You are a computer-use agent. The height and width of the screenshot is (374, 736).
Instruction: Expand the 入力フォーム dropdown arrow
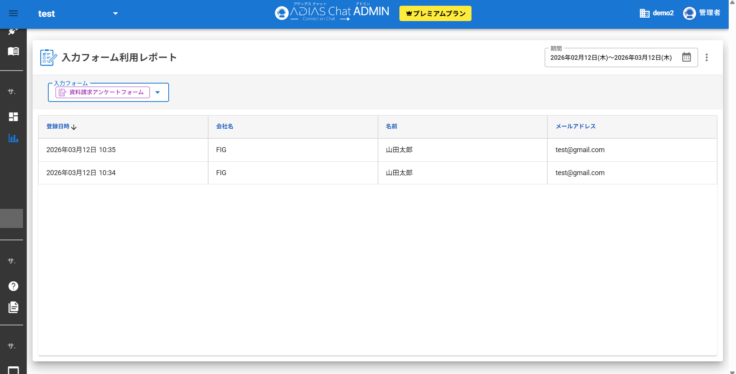[x=158, y=92]
